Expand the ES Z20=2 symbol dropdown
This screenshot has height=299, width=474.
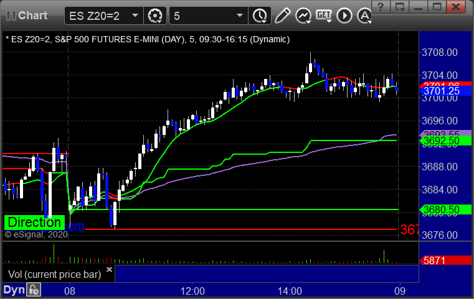[135, 16]
